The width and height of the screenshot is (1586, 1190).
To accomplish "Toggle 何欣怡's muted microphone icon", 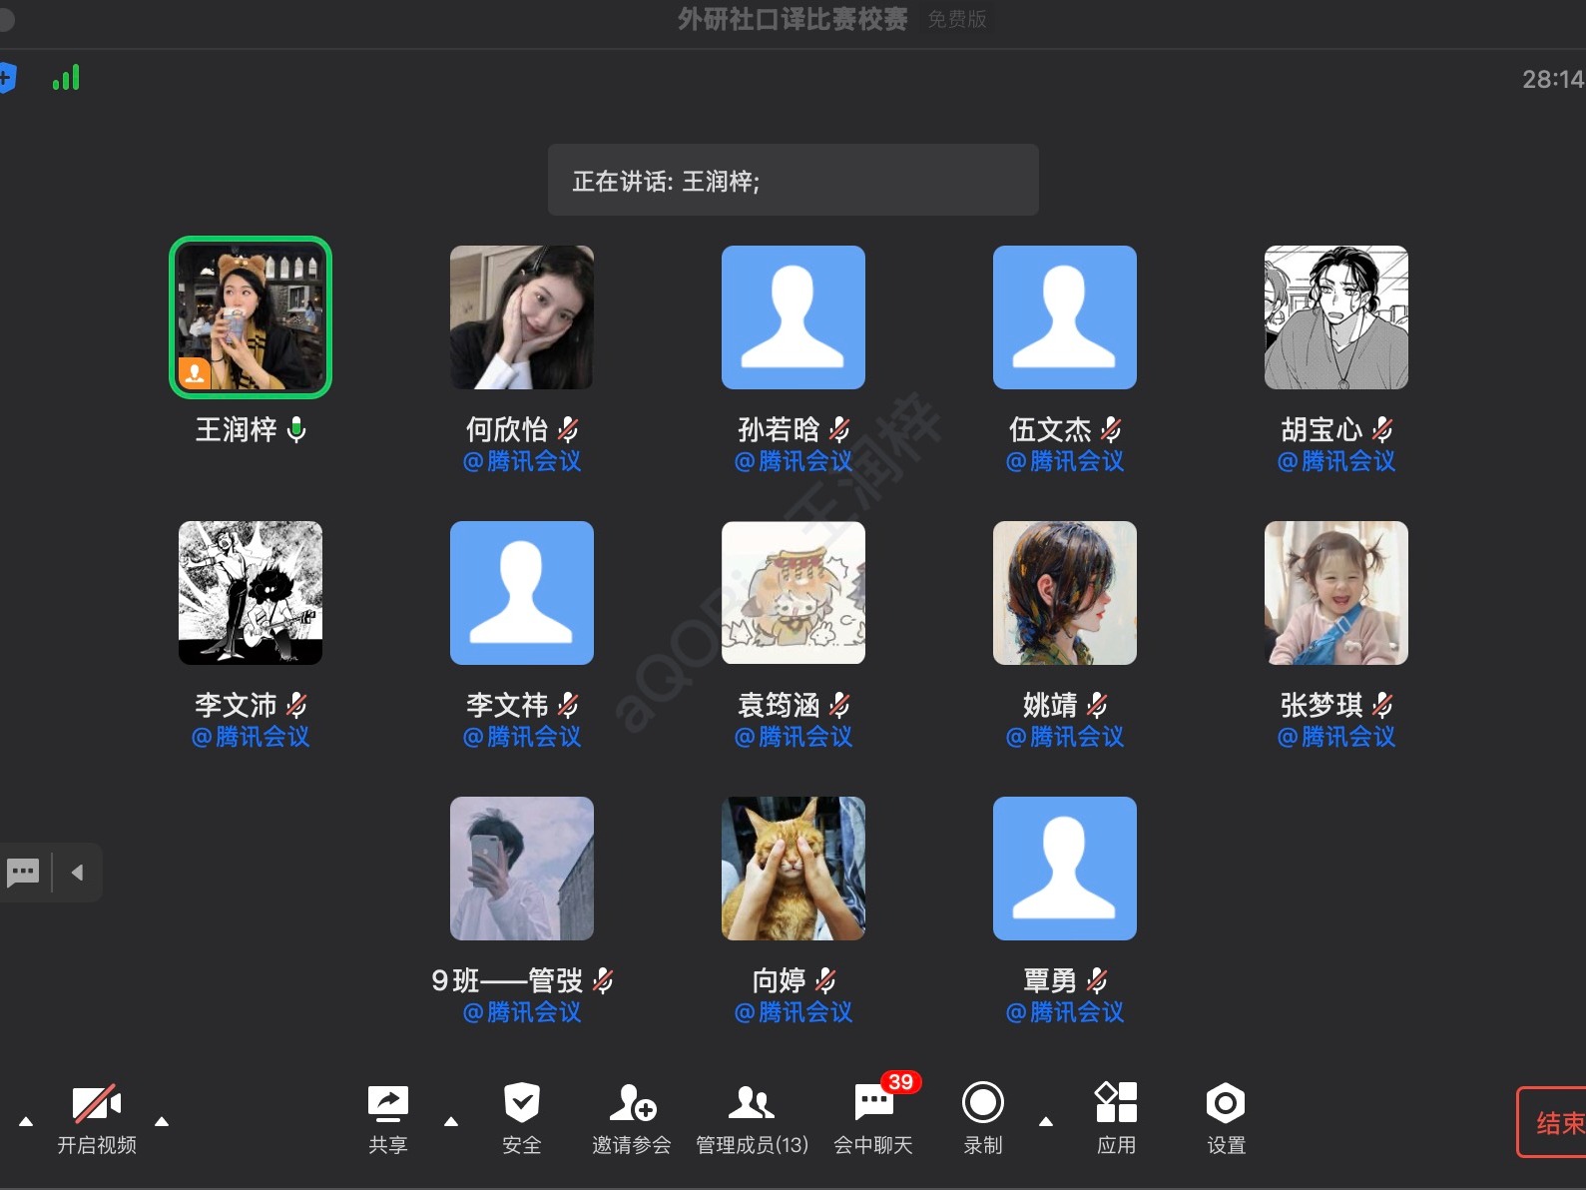I will [x=568, y=429].
